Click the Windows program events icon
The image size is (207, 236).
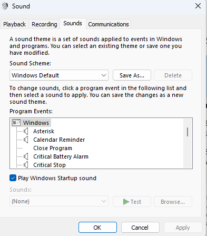pyautogui.click(x=16, y=123)
